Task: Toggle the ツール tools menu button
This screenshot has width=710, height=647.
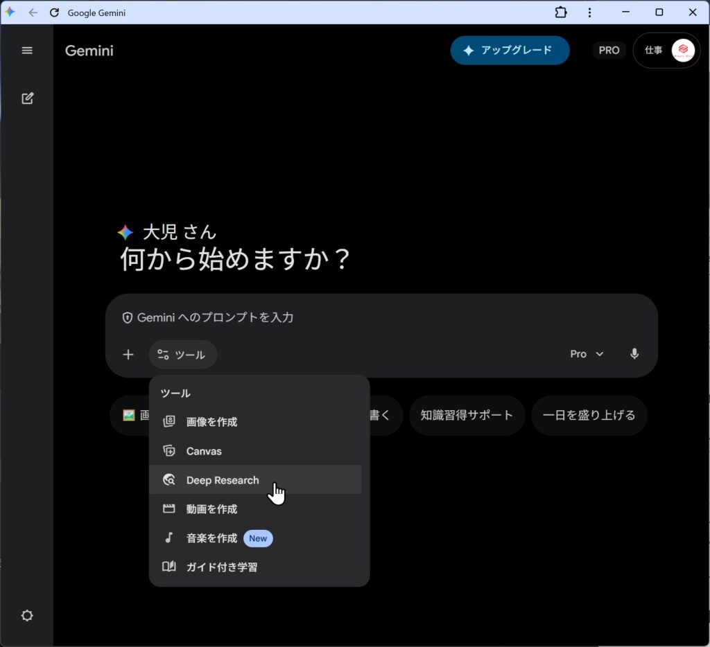Action: (182, 355)
